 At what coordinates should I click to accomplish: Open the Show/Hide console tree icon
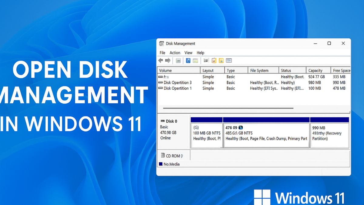178,60
